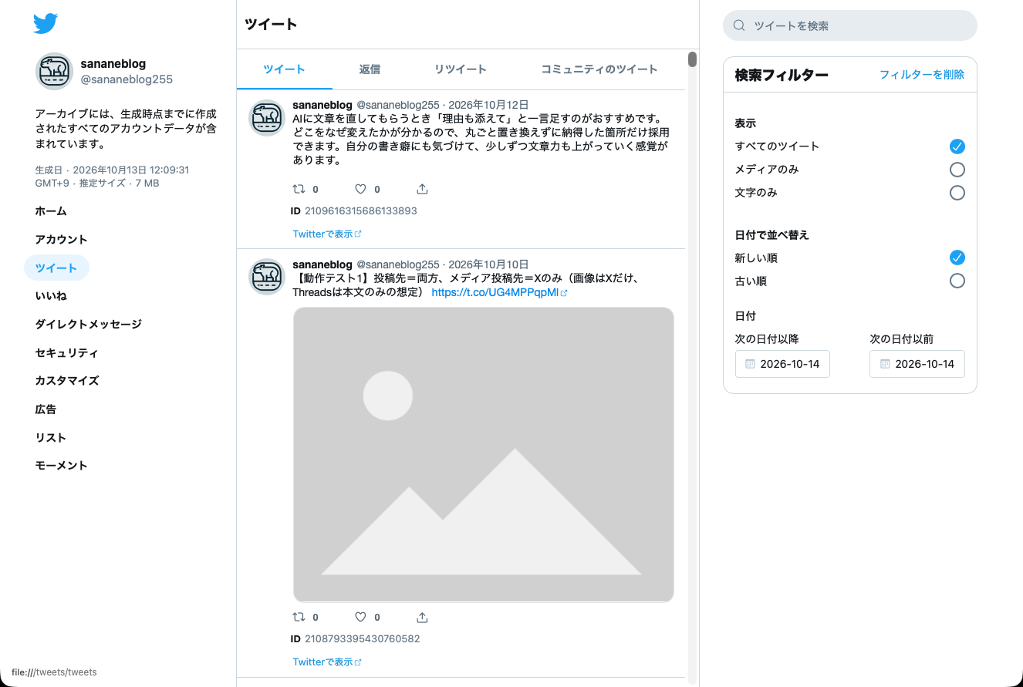The width and height of the screenshot is (1023, 687).
Task: Switch to the リツイート tab
Action: pyautogui.click(x=461, y=69)
